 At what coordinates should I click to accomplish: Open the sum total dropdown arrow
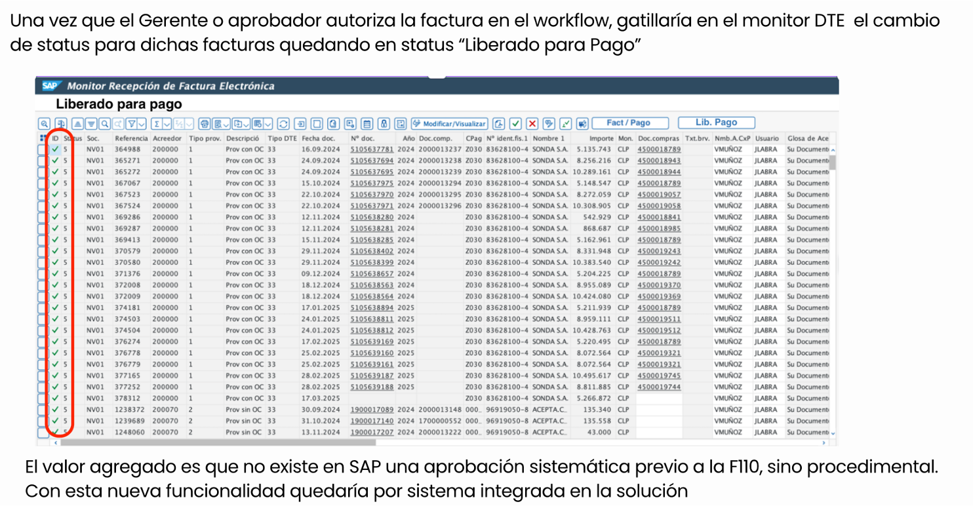click(167, 123)
